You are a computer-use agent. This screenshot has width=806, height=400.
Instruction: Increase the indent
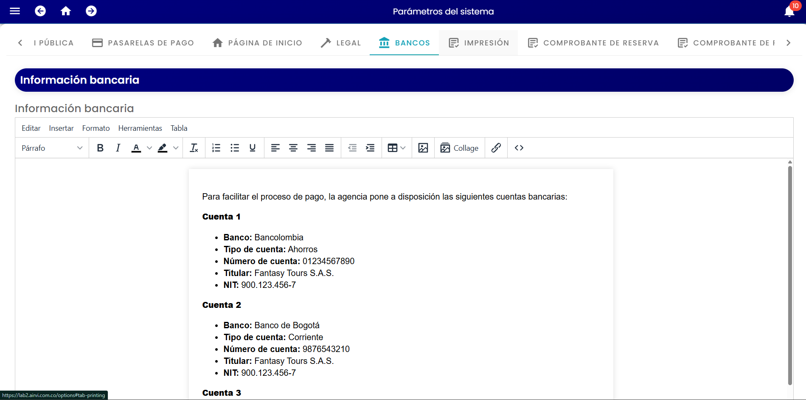pos(370,148)
